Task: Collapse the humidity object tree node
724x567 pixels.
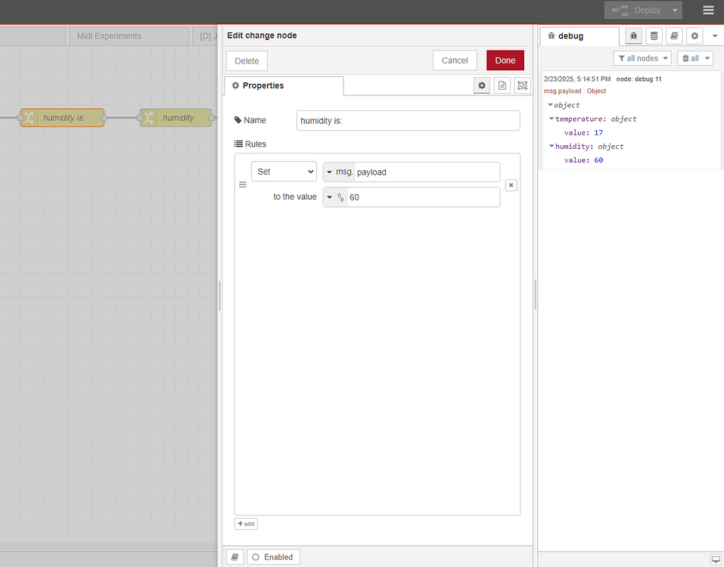Action: (x=552, y=146)
